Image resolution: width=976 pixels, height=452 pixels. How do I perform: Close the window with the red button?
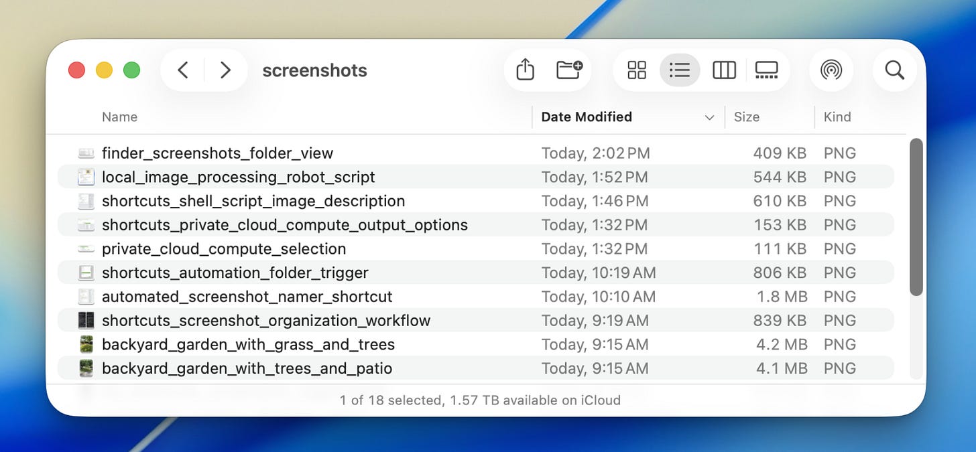(77, 70)
